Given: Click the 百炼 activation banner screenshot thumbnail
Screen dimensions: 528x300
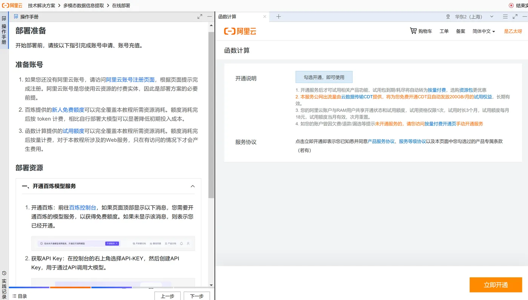Looking at the screenshot, I should 113,244.
